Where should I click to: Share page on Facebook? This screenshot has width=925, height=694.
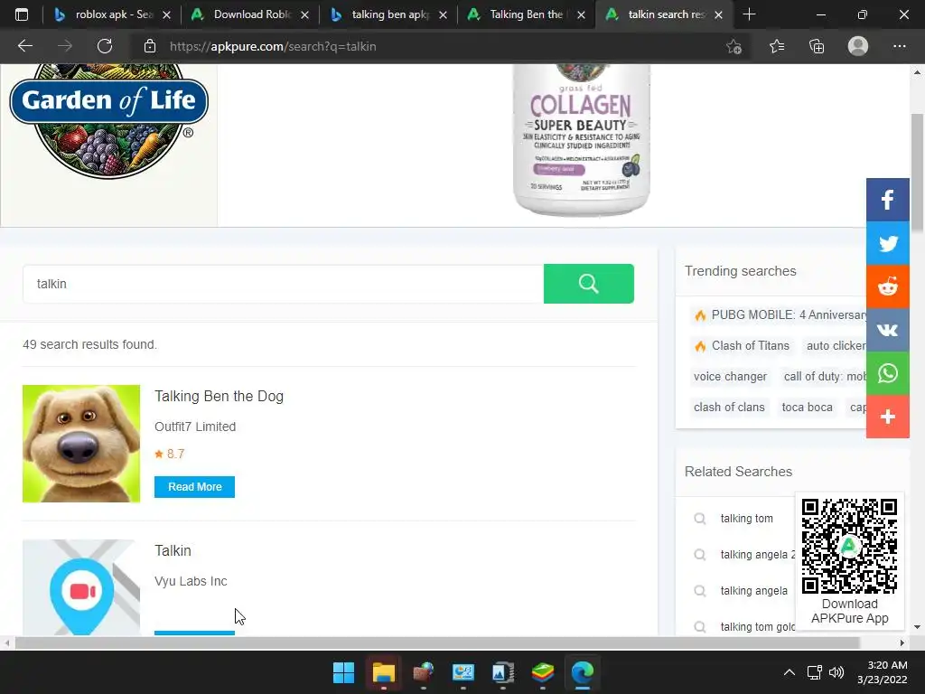[888, 200]
